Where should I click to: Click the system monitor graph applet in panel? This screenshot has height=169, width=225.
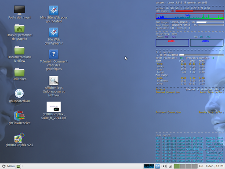(x=149, y=166)
